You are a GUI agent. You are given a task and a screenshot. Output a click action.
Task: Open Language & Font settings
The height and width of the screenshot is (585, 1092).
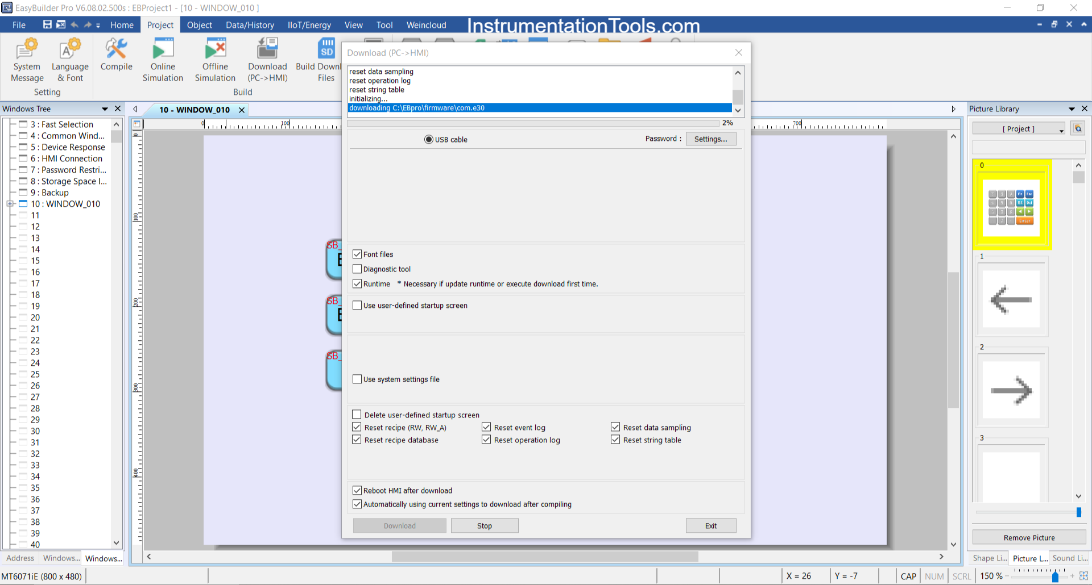point(70,60)
